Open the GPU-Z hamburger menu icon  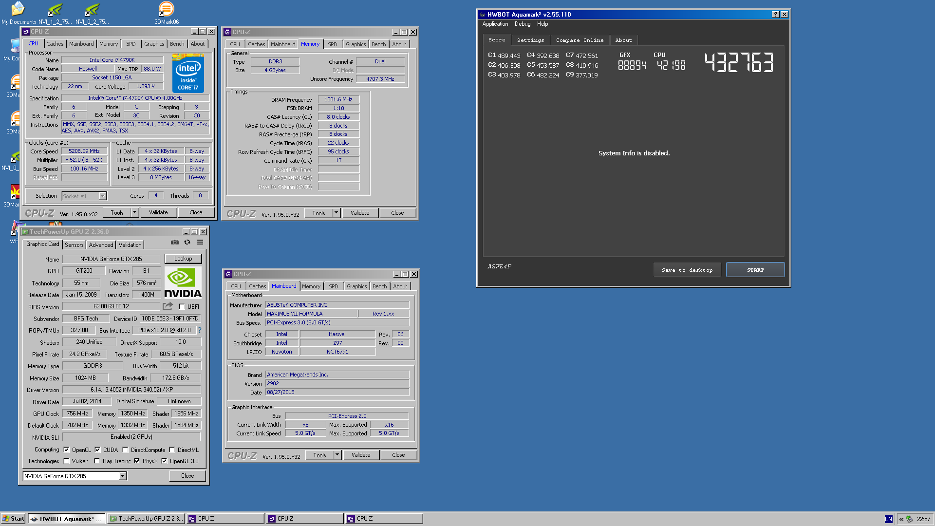(x=200, y=243)
